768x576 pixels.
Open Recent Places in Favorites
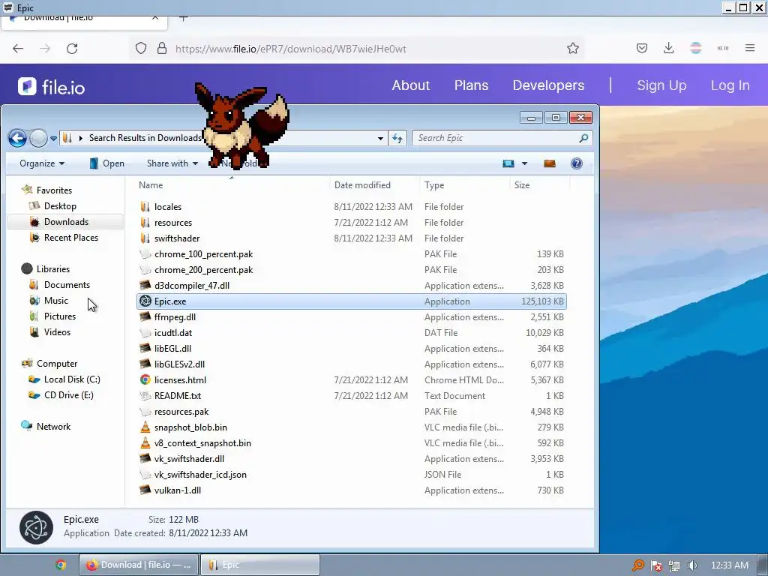[x=71, y=238]
